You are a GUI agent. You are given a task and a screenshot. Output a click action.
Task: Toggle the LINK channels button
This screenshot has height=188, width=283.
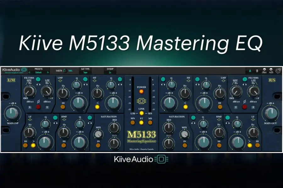(x=141, y=113)
